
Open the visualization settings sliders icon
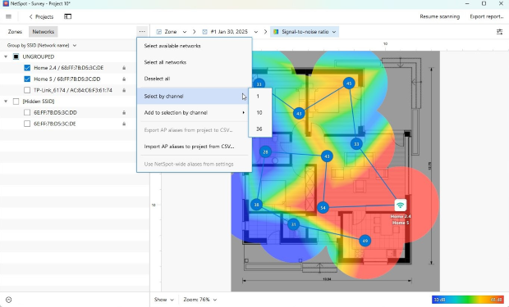point(499,32)
